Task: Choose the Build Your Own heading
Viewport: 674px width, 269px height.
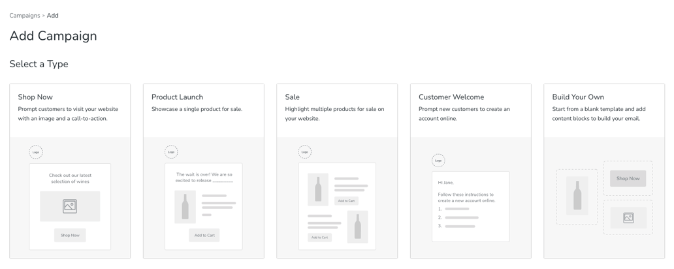Action: 578,97
